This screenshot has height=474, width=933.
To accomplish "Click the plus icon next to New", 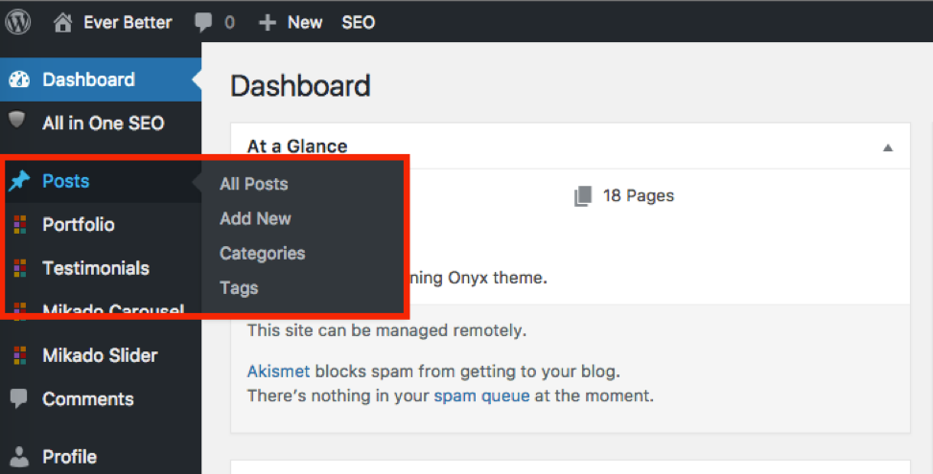I will point(268,23).
